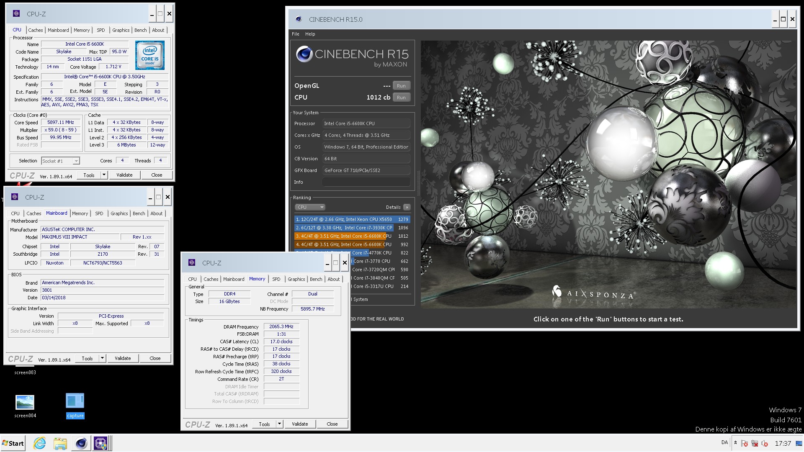Image resolution: width=804 pixels, height=452 pixels.
Task: Click the Cinebench title bar app icon
Action: pyautogui.click(x=298, y=19)
